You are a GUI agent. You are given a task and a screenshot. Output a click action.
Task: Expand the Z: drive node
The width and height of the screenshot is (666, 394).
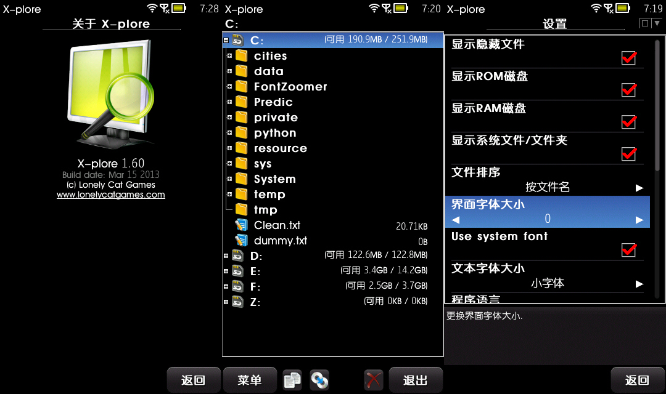point(226,302)
